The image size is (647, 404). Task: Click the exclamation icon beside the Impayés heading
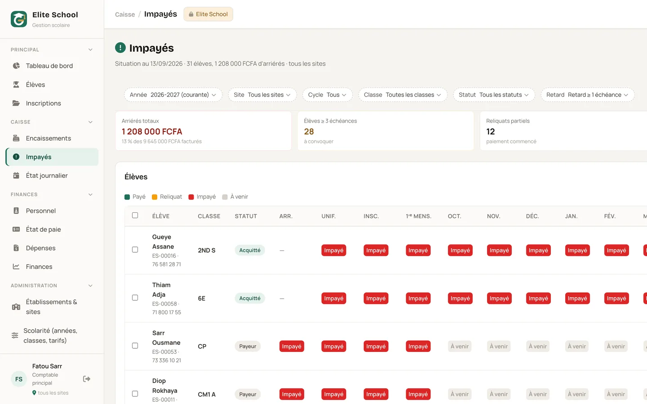(120, 48)
